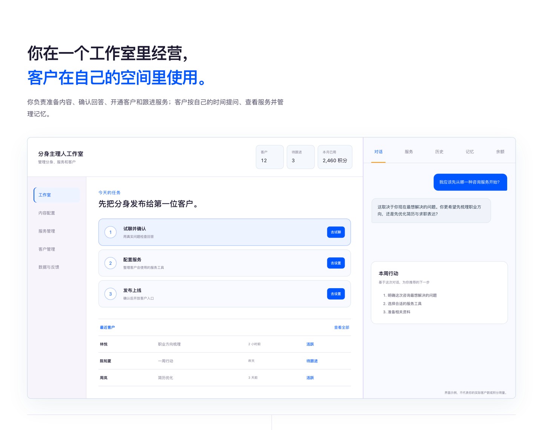Screen dimensions: 543x430
Task: Select customer 陈知夏 in the list
Action: tap(106, 361)
